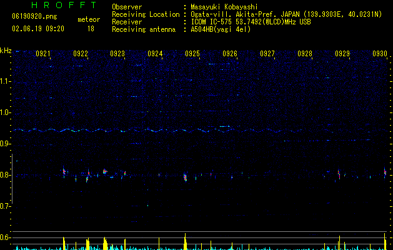This screenshot has width=393, height=250.
Task: Click the 0921 time marker
Action: (43, 54)
